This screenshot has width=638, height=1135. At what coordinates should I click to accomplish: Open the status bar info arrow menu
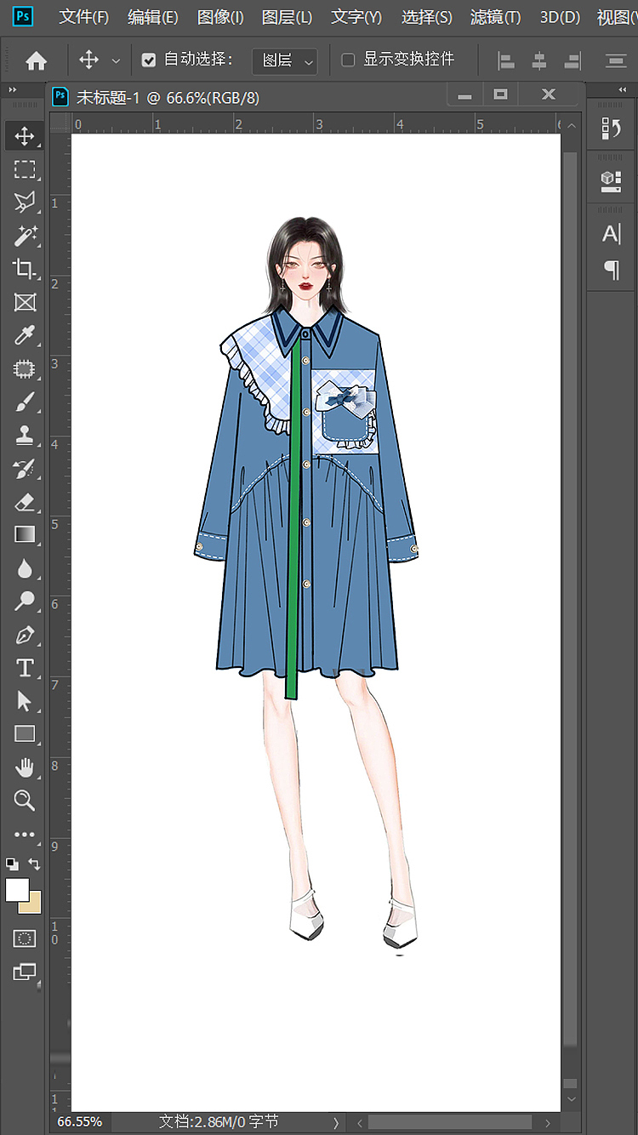coord(336,1123)
